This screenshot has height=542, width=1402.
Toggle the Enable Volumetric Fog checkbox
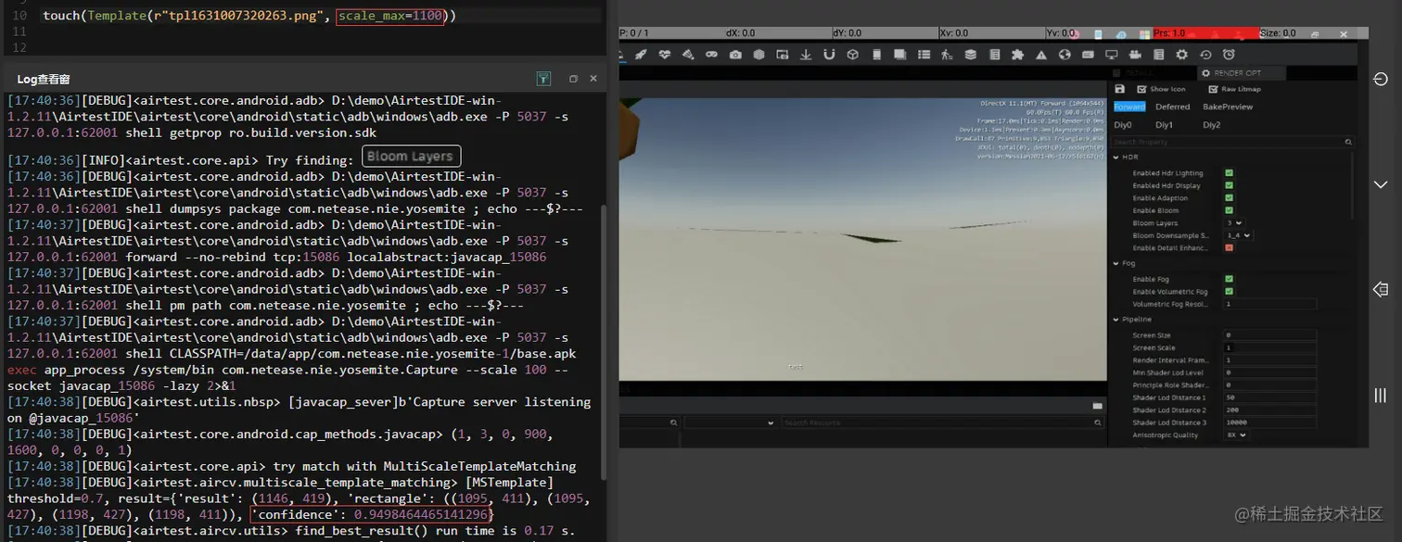click(1229, 291)
